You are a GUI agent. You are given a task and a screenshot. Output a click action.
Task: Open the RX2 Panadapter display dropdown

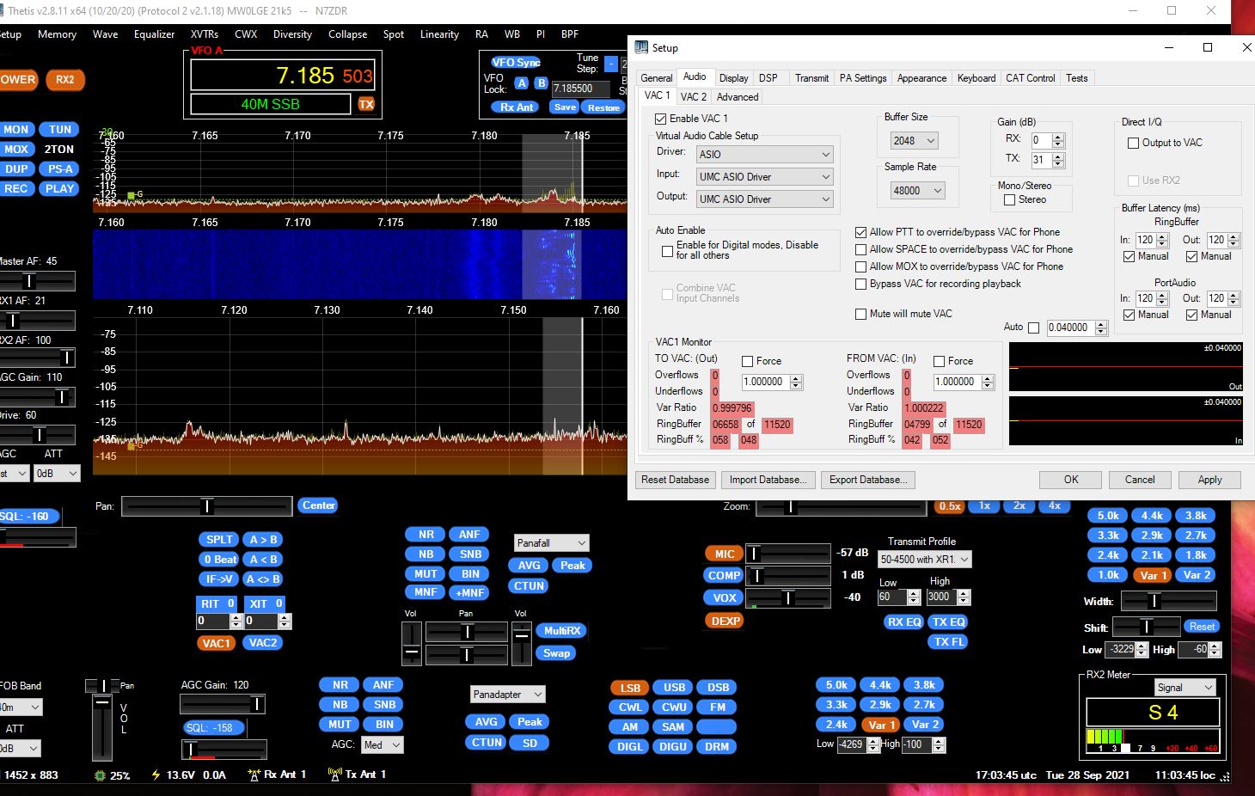[508, 695]
